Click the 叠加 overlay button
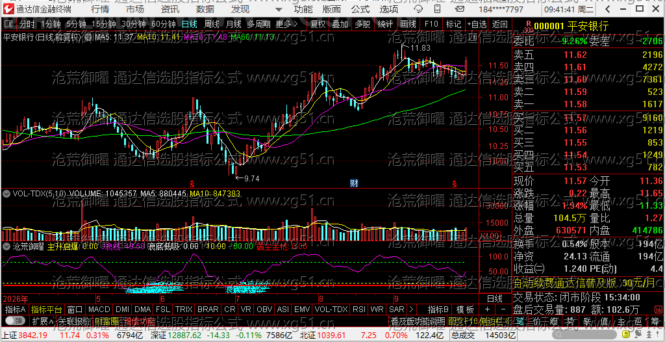The image size is (665, 342). (x=340, y=24)
